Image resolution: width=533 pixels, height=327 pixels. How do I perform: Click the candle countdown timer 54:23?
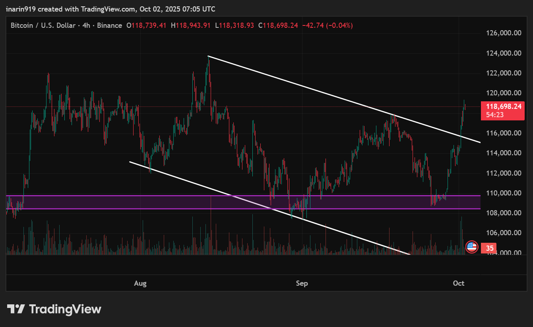click(x=495, y=115)
